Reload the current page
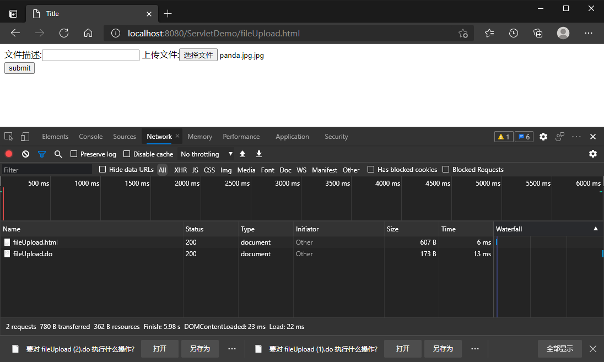604x362 pixels. click(x=64, y=33)
